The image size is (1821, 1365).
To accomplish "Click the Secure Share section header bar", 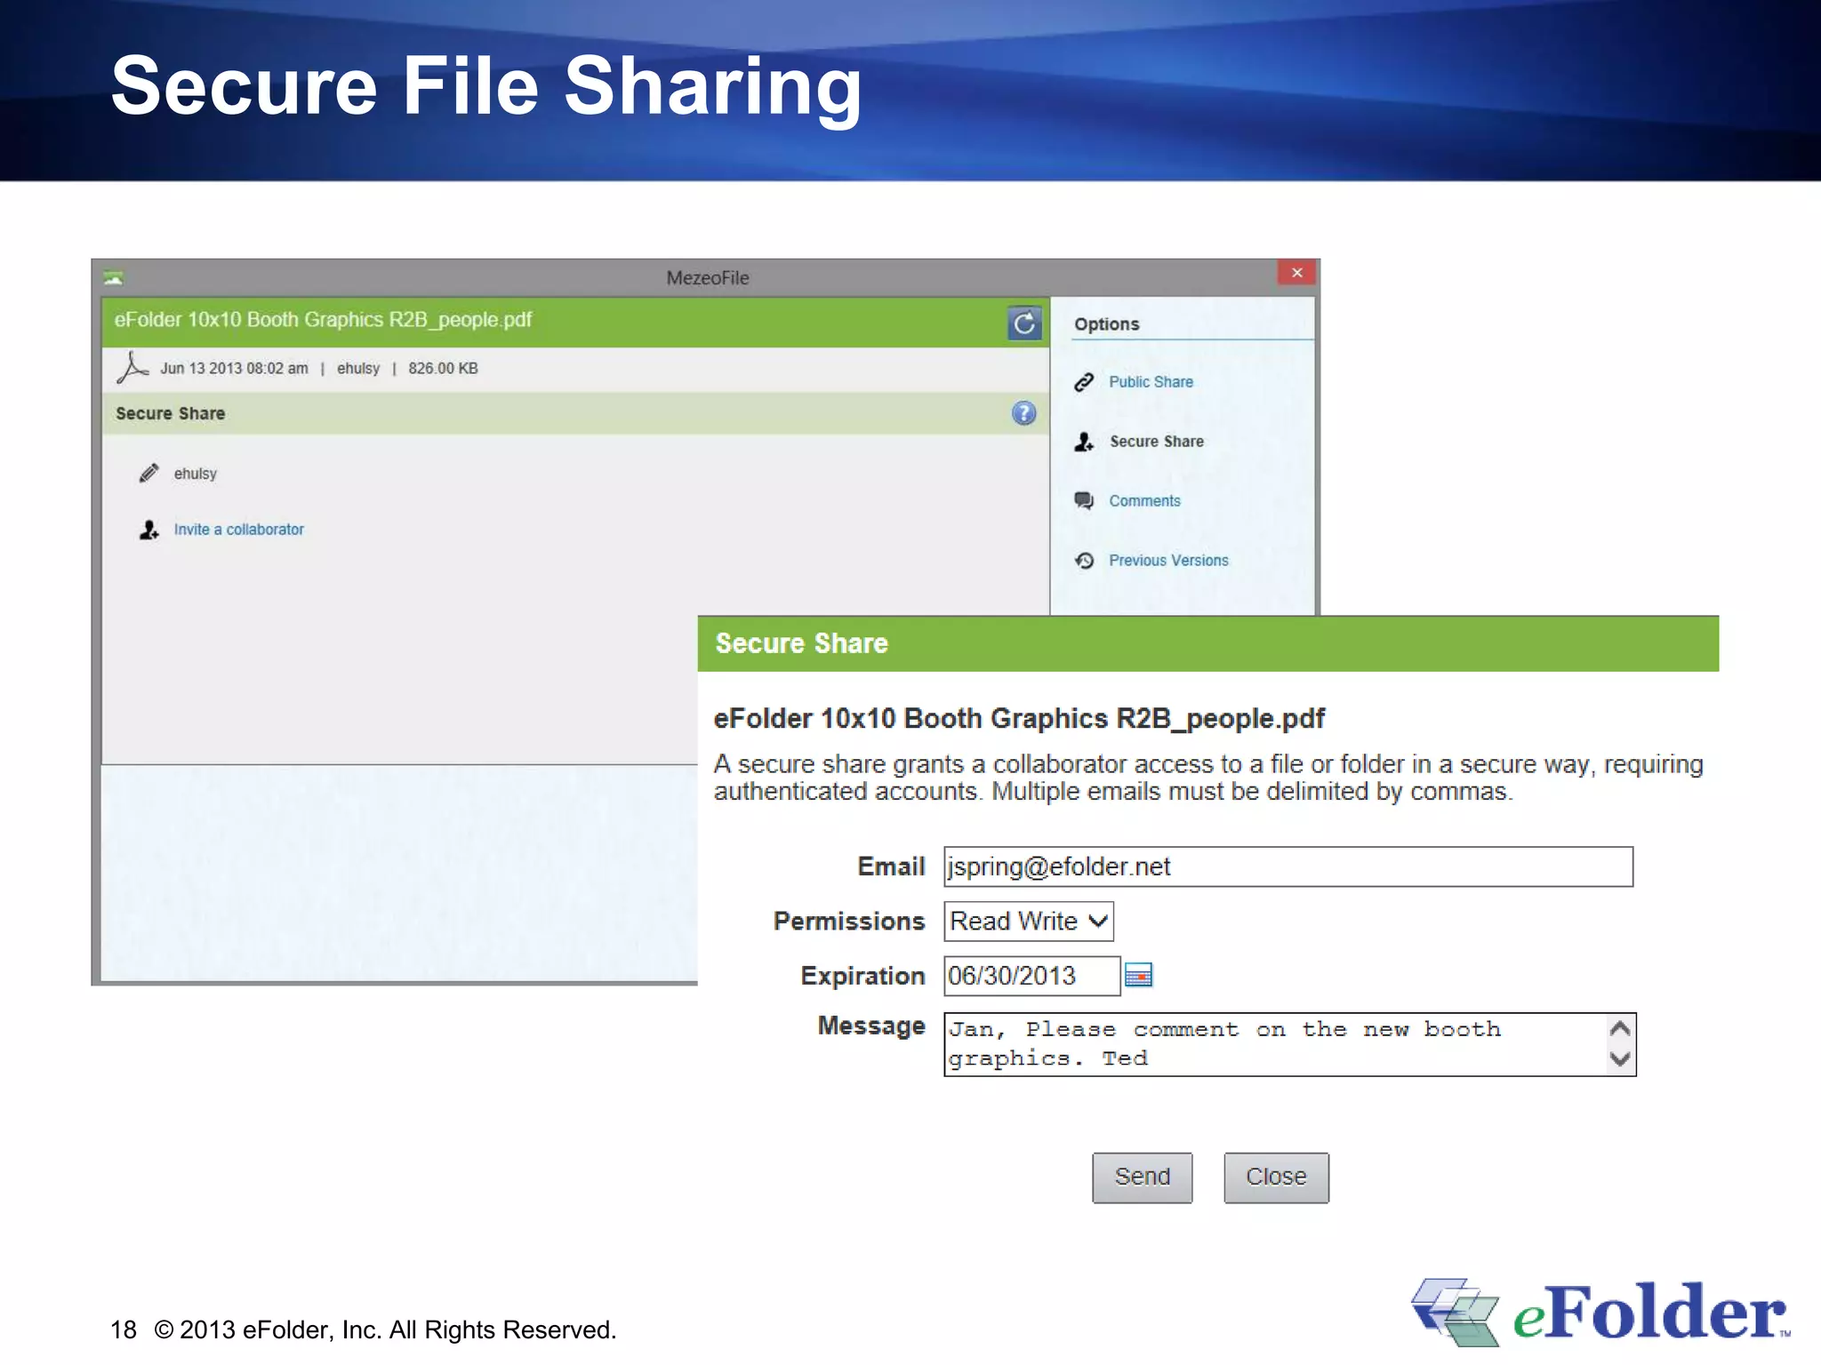I will coord(575,413).
